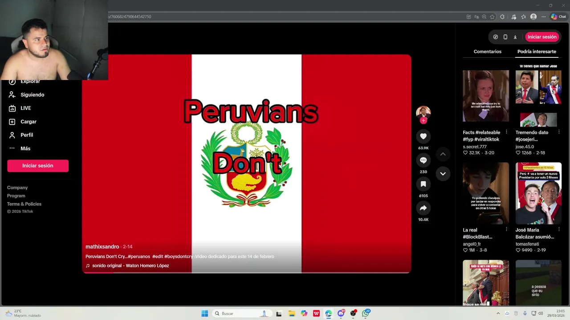Open Facts #relateable video thumbnail

coord(485,96)
